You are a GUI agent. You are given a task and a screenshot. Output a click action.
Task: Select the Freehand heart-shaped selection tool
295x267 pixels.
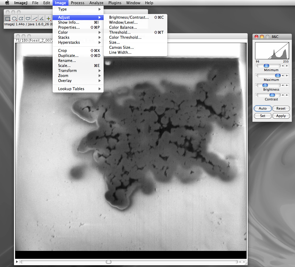pos(28,18)
